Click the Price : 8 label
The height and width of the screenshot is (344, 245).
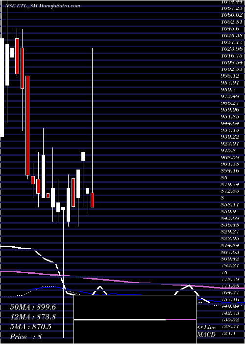click(x=26, y=336)
